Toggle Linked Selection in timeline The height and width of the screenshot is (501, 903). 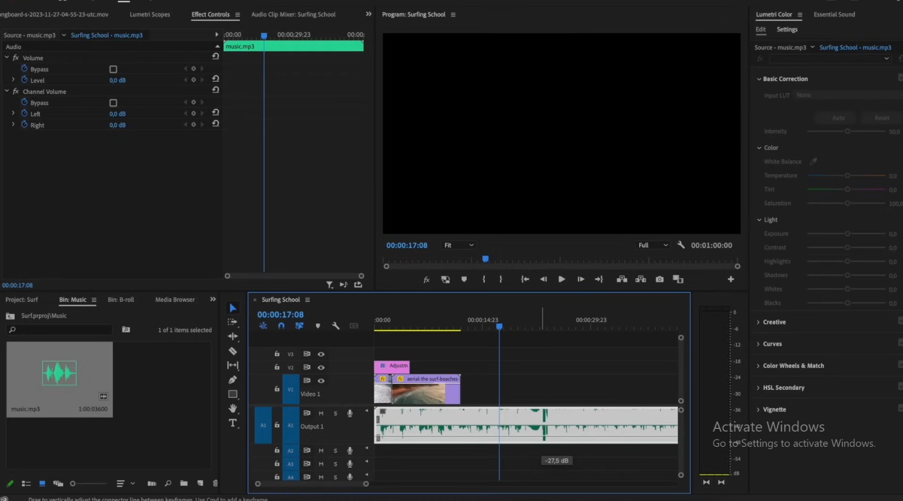[x=299, y=326]
